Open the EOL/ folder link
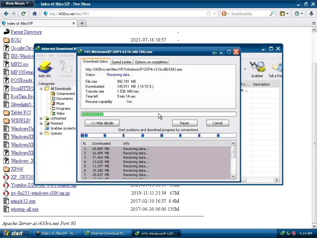317x238 pixels. coord(16,40)
